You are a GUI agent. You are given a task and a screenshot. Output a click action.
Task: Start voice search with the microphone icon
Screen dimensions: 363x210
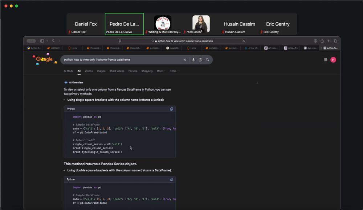193,60
